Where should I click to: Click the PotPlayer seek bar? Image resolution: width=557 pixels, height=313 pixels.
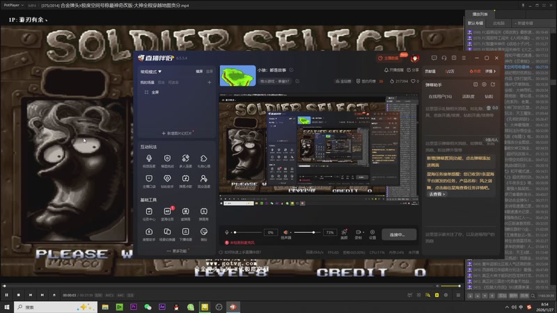218,286
